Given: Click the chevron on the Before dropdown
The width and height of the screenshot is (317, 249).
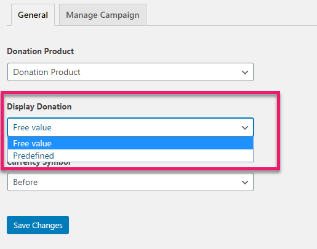Looking at the screenshot, I should click(245, 183).
